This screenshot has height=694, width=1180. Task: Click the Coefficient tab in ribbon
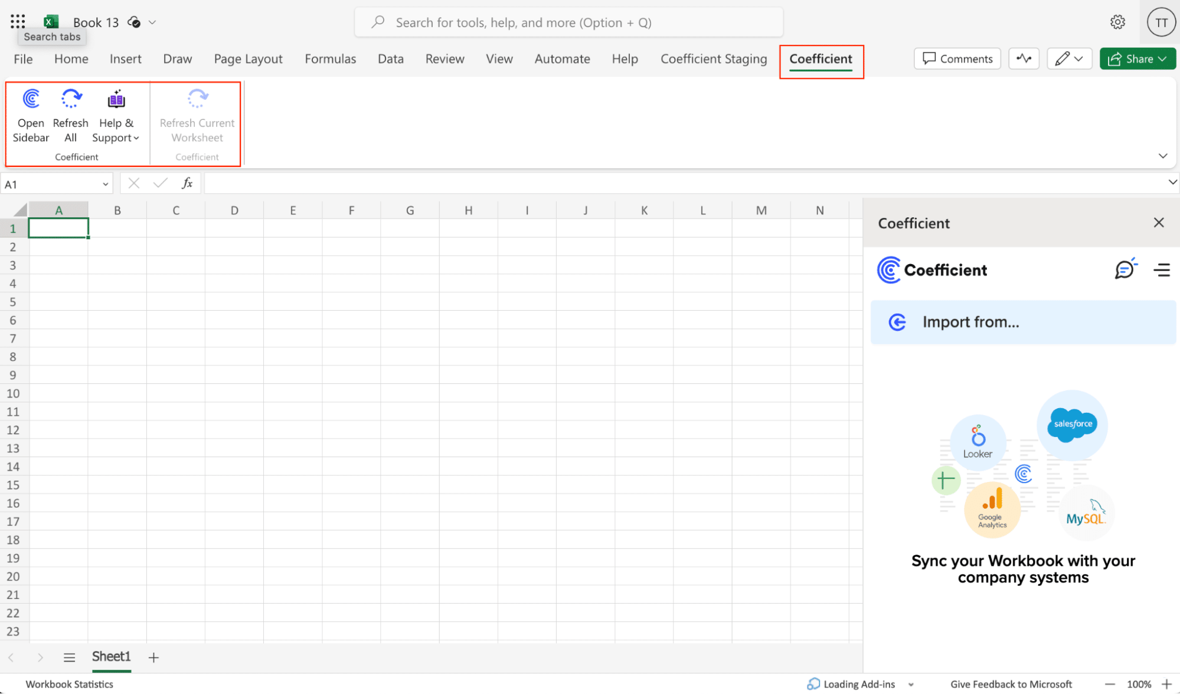tap(821, 58)
